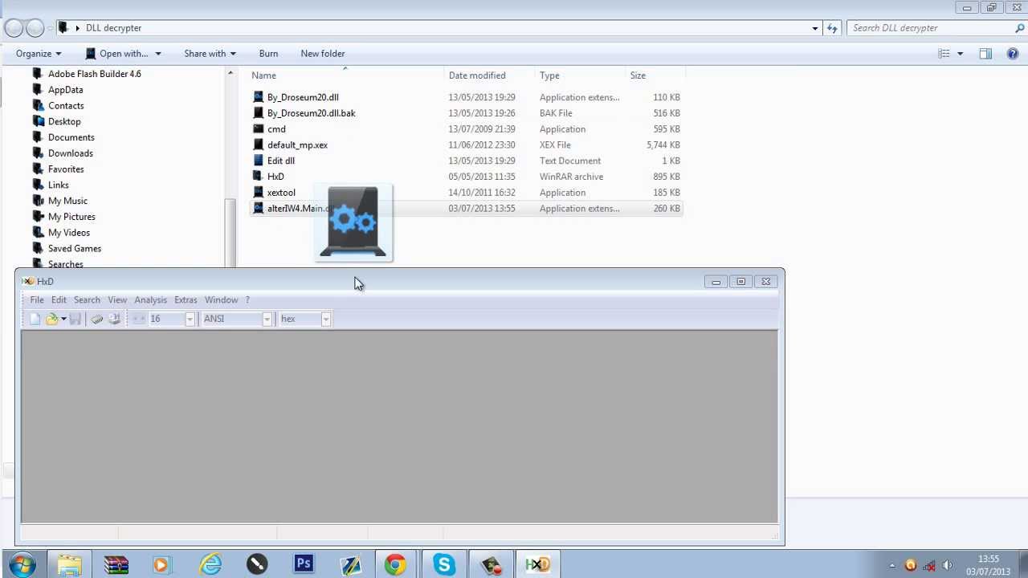Open RAM using HxD's memory chip icon
This screenshot has width=1028, height=578.
[96, 319]
